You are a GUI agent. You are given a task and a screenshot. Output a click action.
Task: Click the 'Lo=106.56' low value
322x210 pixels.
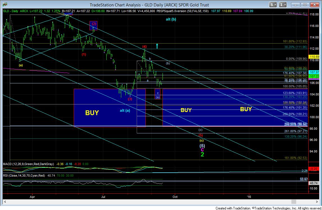[x=129, y=11]
